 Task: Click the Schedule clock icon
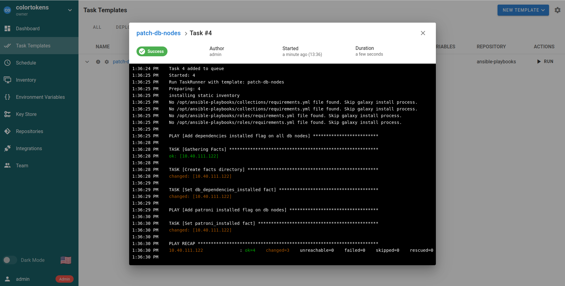pos(7,63)
